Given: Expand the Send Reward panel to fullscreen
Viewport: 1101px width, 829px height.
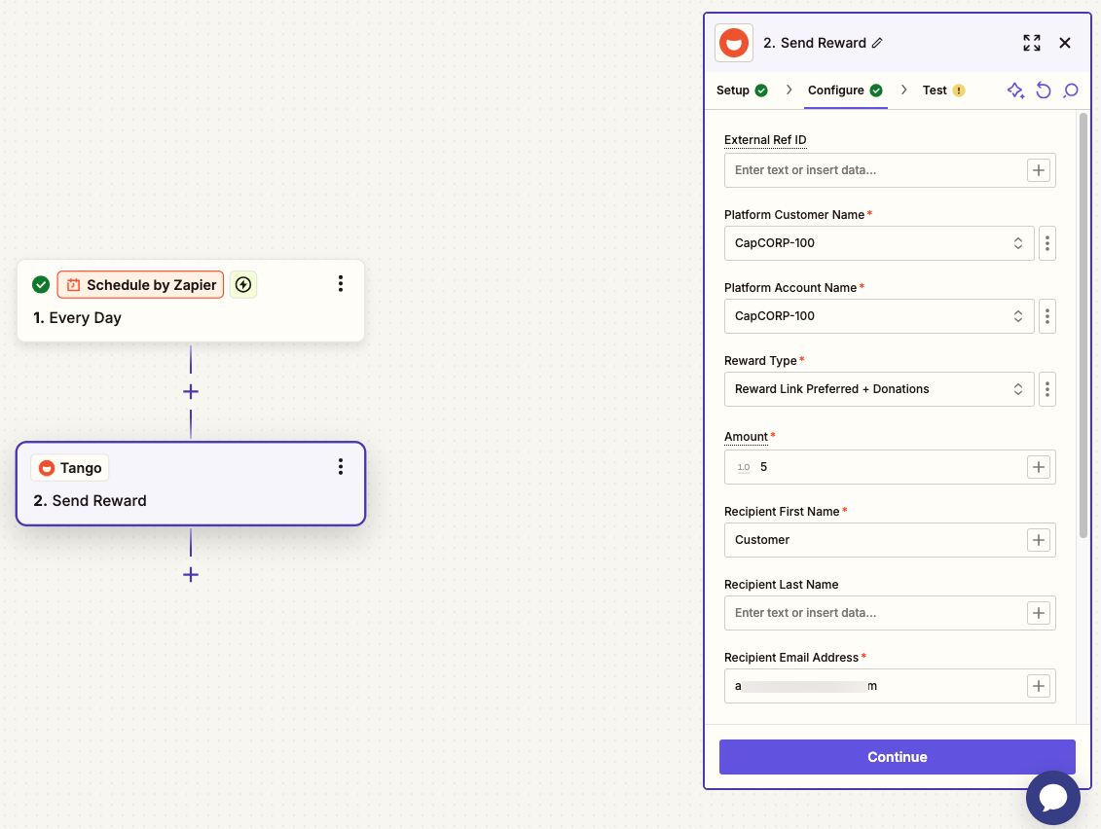Looking at the screenshot, I should tap(1032, 43).
